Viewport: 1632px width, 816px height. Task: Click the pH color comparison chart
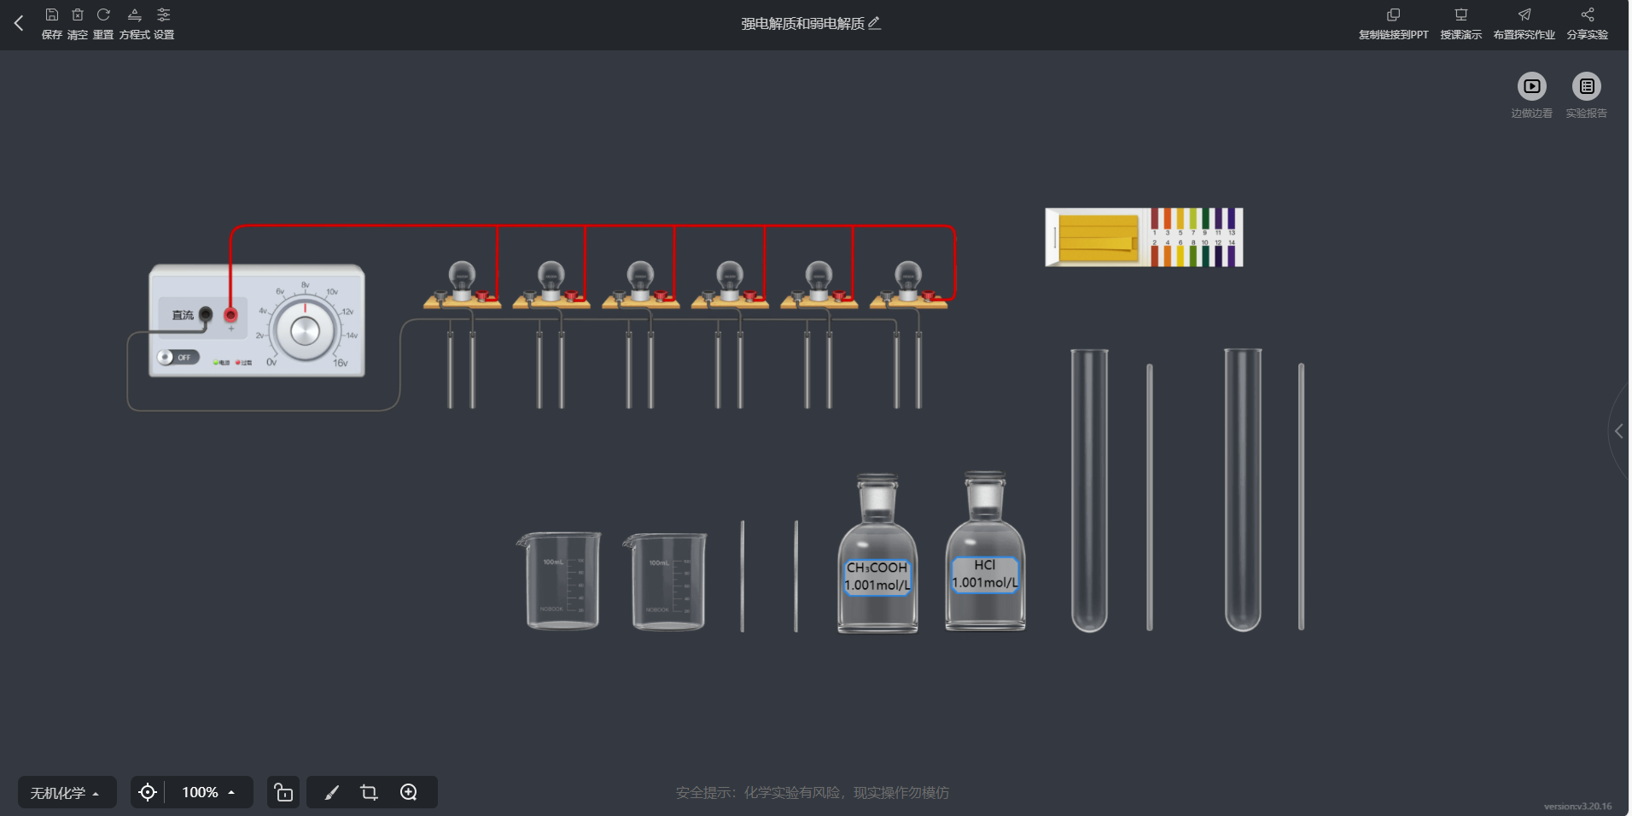1195,237
